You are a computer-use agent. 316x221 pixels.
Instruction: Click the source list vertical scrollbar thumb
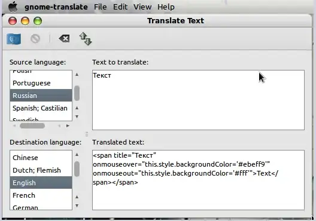(77, 93)
